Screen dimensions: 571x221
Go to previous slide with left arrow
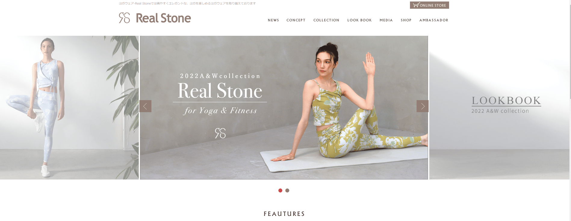tap(145, 106)
